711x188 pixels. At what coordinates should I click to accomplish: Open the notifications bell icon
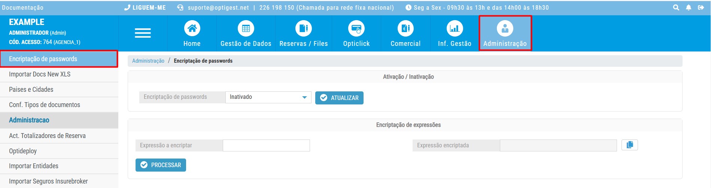[x=688, y=7]
